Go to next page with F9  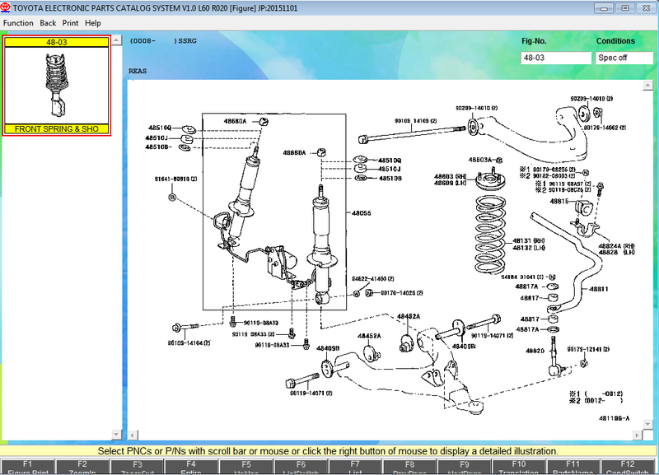point(465,468)
